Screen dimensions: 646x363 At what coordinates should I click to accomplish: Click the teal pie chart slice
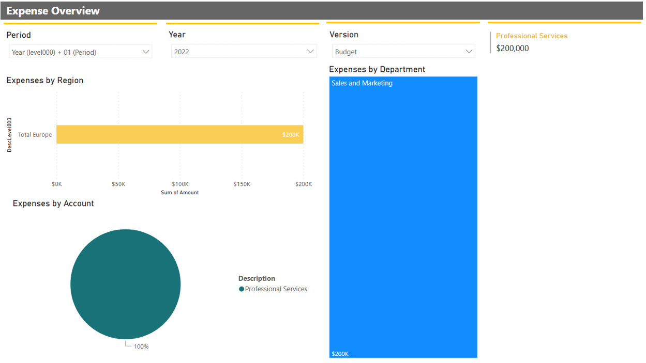click(126, 284)
